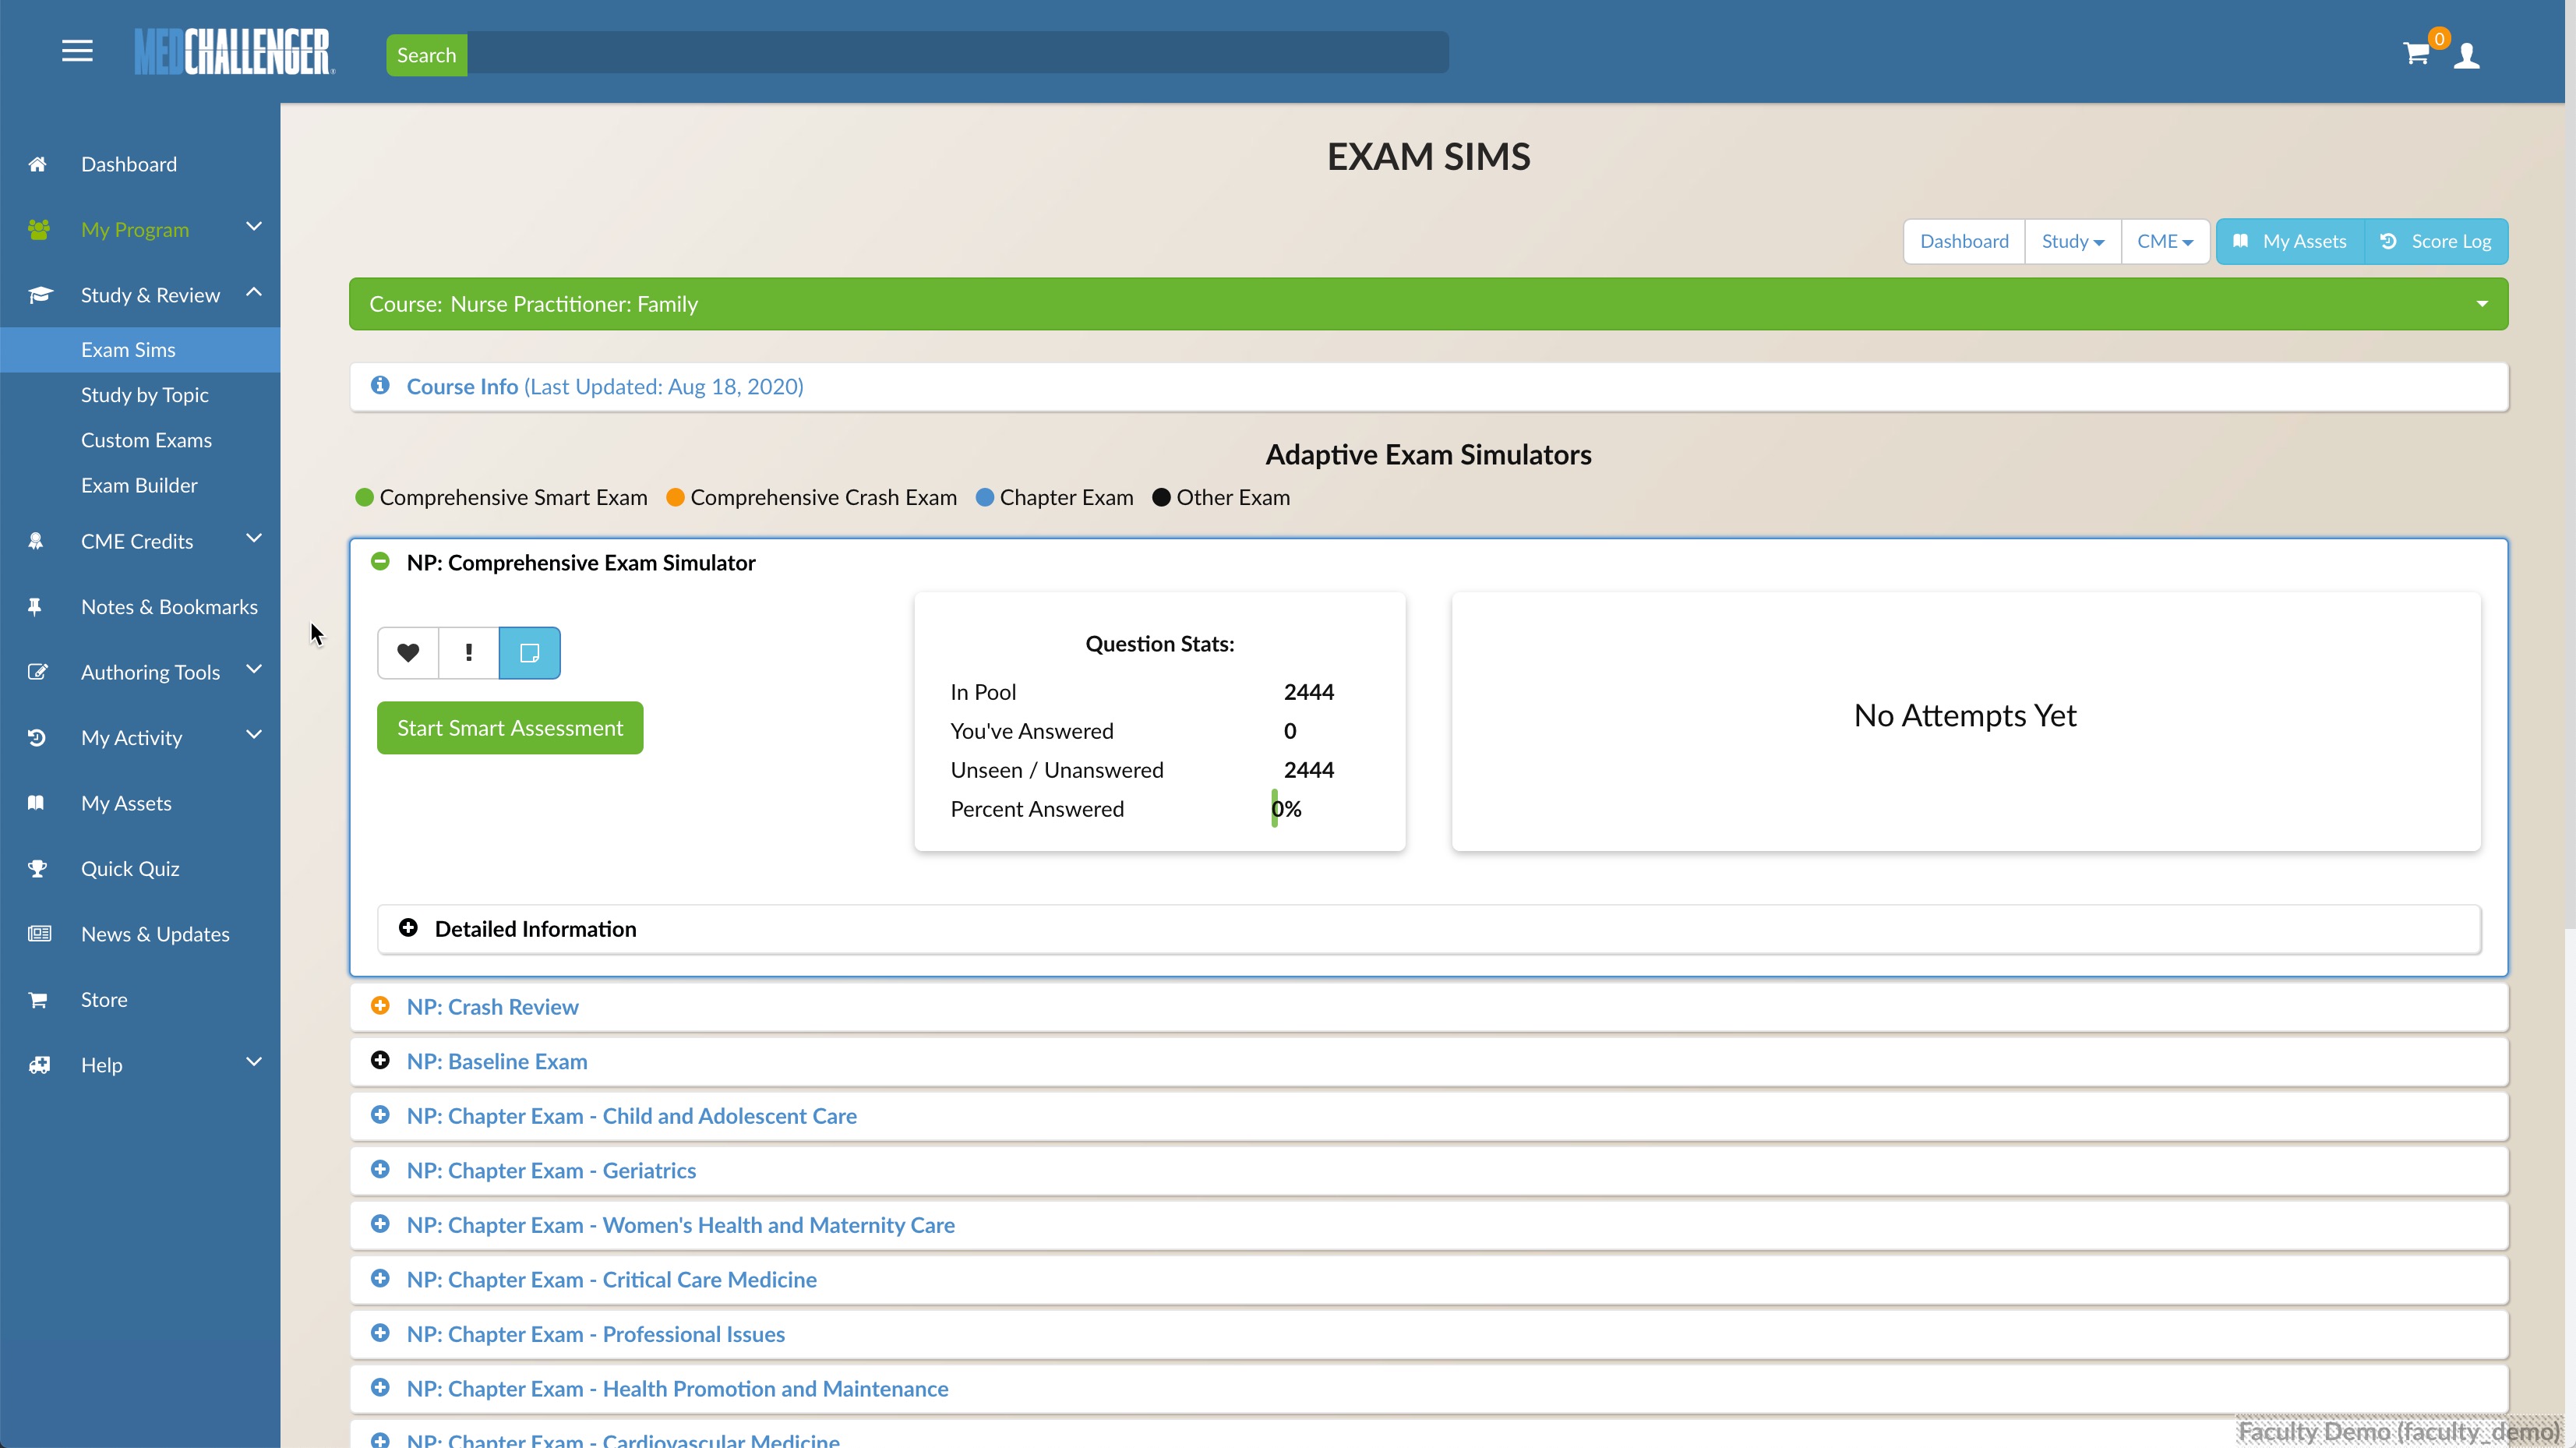Expand the Detailed Information section

coord(408,929)
